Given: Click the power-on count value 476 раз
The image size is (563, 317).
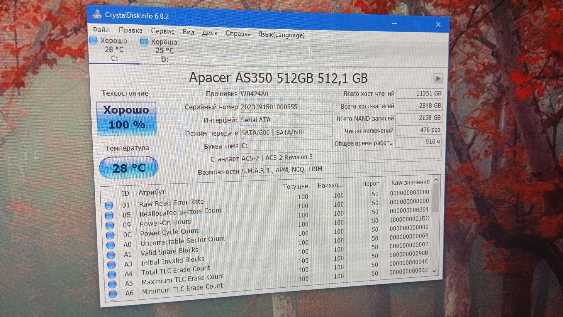Looking at the screenshot, I should tap(418, 130).
